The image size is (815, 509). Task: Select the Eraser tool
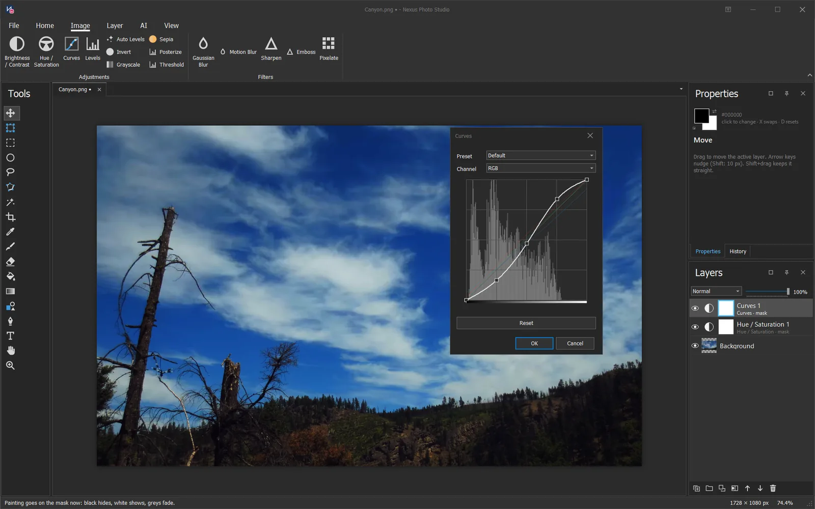click(x=10, y=262)
